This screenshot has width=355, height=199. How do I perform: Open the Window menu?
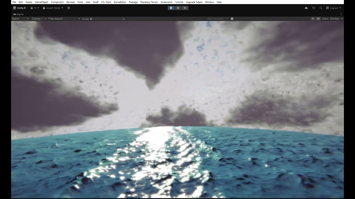(x=209, y=2)
